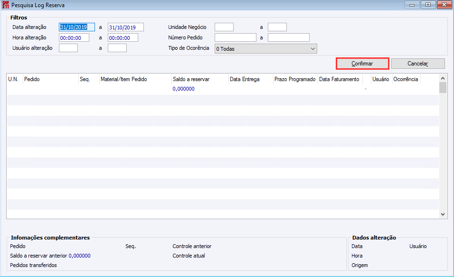454x277 pixels.
Task: Click the Prazo Programado column header
Action: click(295, 79)
